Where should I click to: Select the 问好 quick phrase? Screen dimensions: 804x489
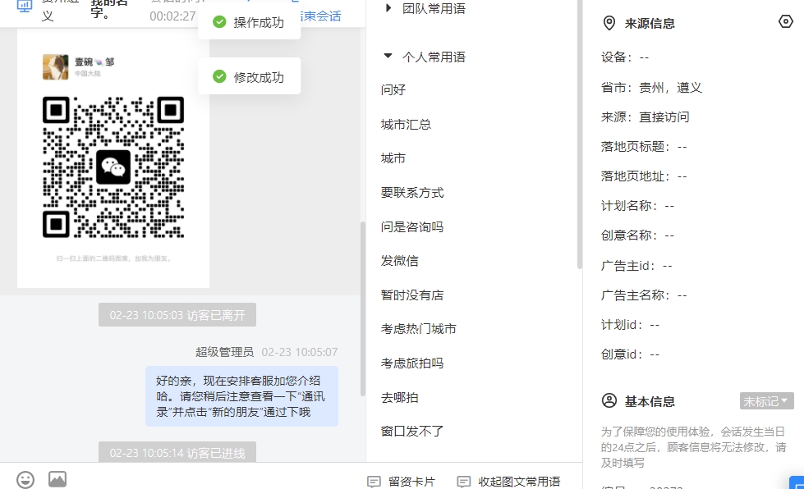pyautogui.click(x=393, y=89)
